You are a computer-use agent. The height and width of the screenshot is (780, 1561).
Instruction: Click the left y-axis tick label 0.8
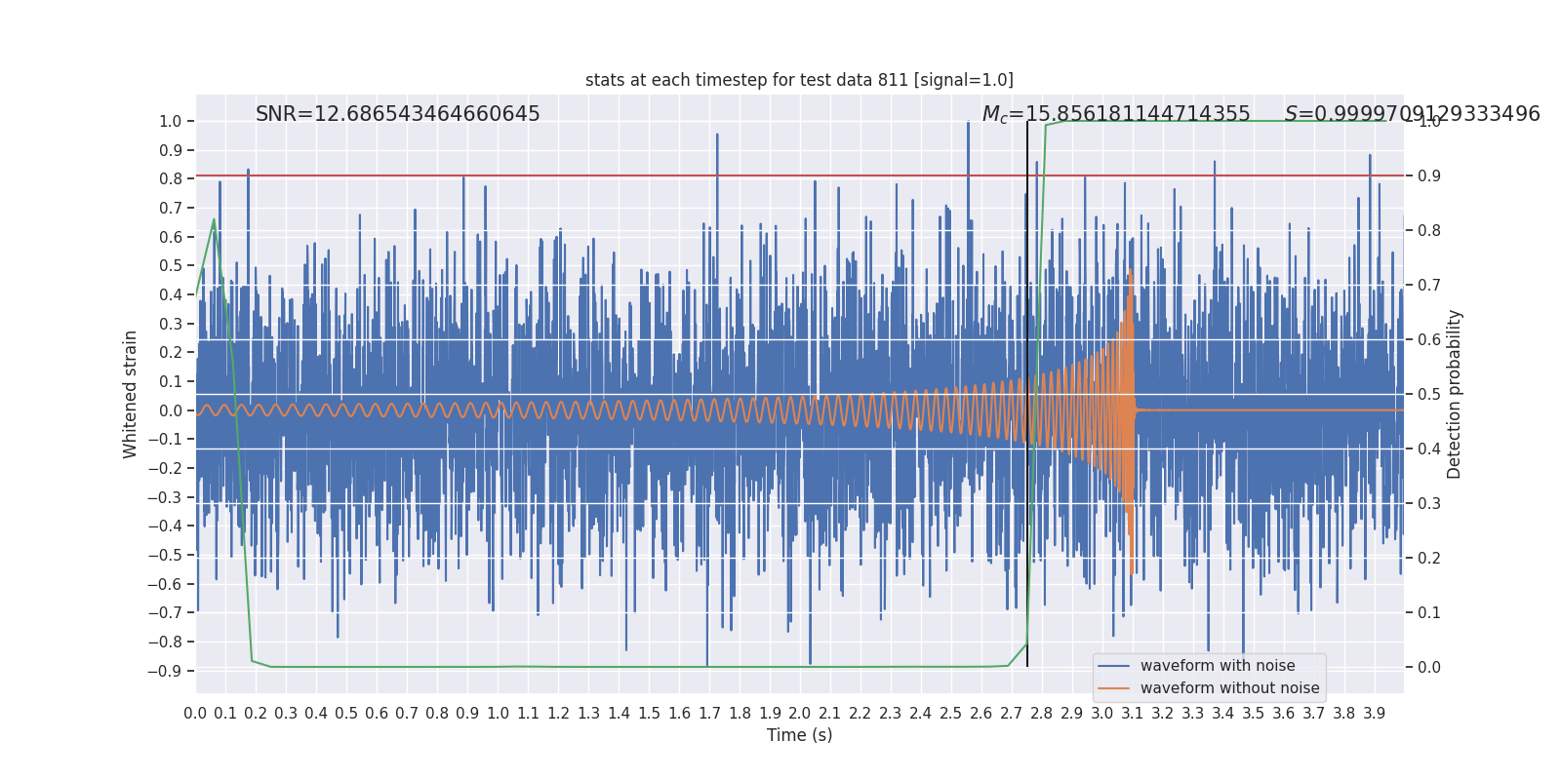pos(171,179)
